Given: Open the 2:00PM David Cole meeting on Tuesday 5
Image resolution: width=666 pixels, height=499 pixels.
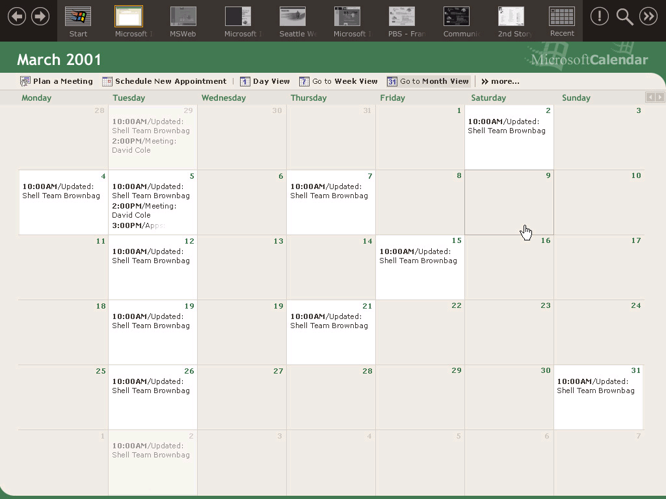Looking at the screenshot, I should point(144,211).
